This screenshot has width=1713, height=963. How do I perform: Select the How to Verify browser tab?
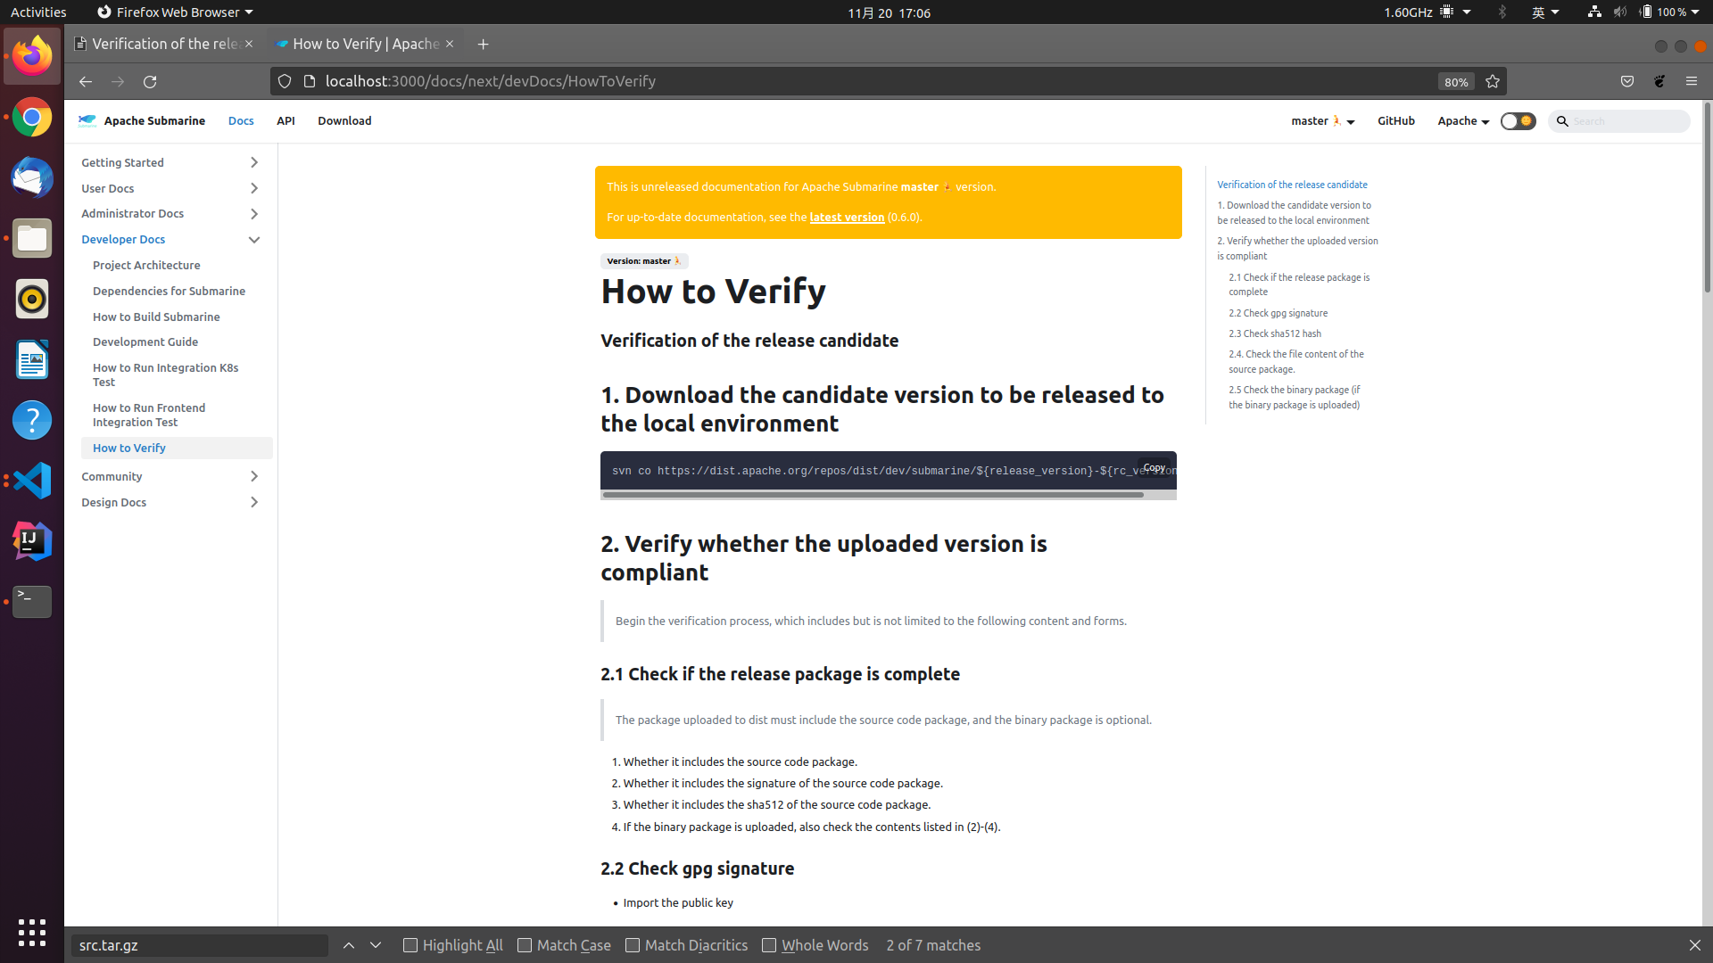(365, 44)
